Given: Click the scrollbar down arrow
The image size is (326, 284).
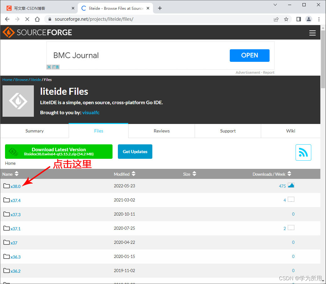Looking at the screenshot, I should coord(323,281).
